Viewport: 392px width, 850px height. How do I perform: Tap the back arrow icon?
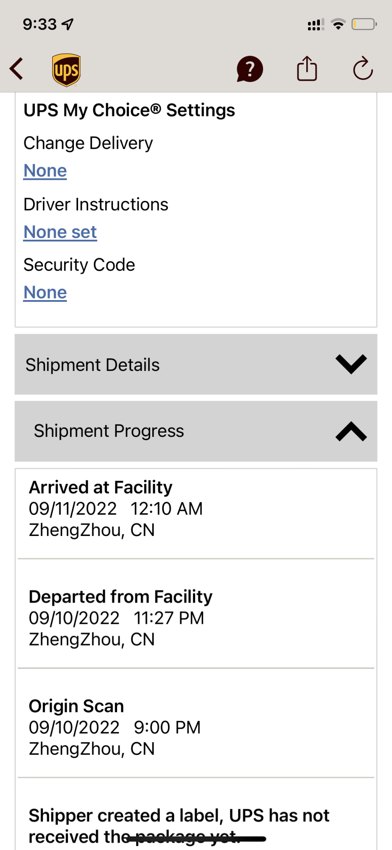click(17, 69)
